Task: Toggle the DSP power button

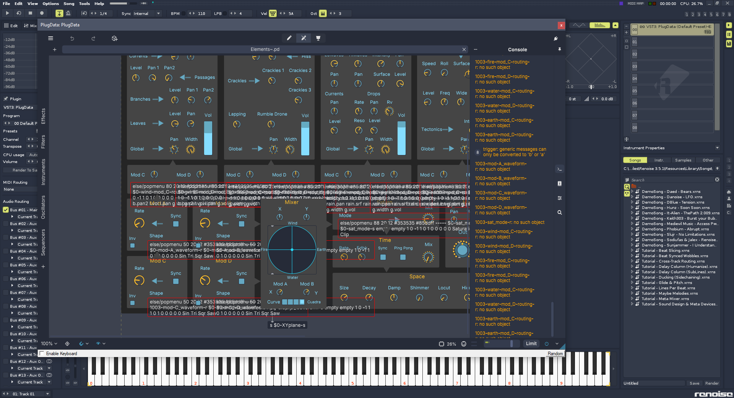Action: 546,344
